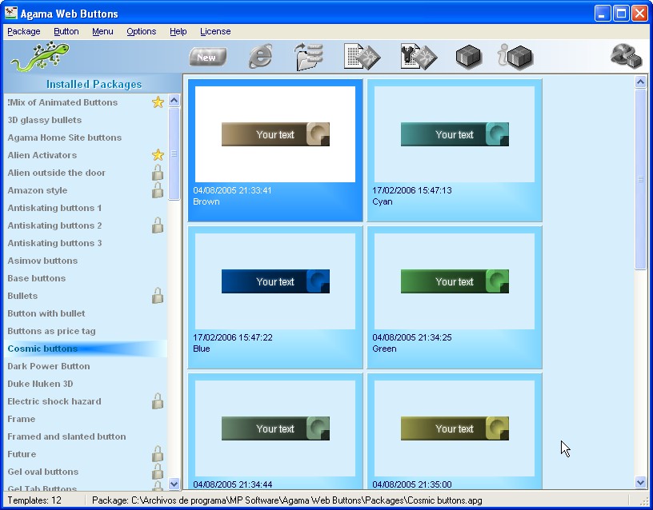This screenshot has height=510, width=653.
Task: Click the package info toolbar icon
Action: 515,56
